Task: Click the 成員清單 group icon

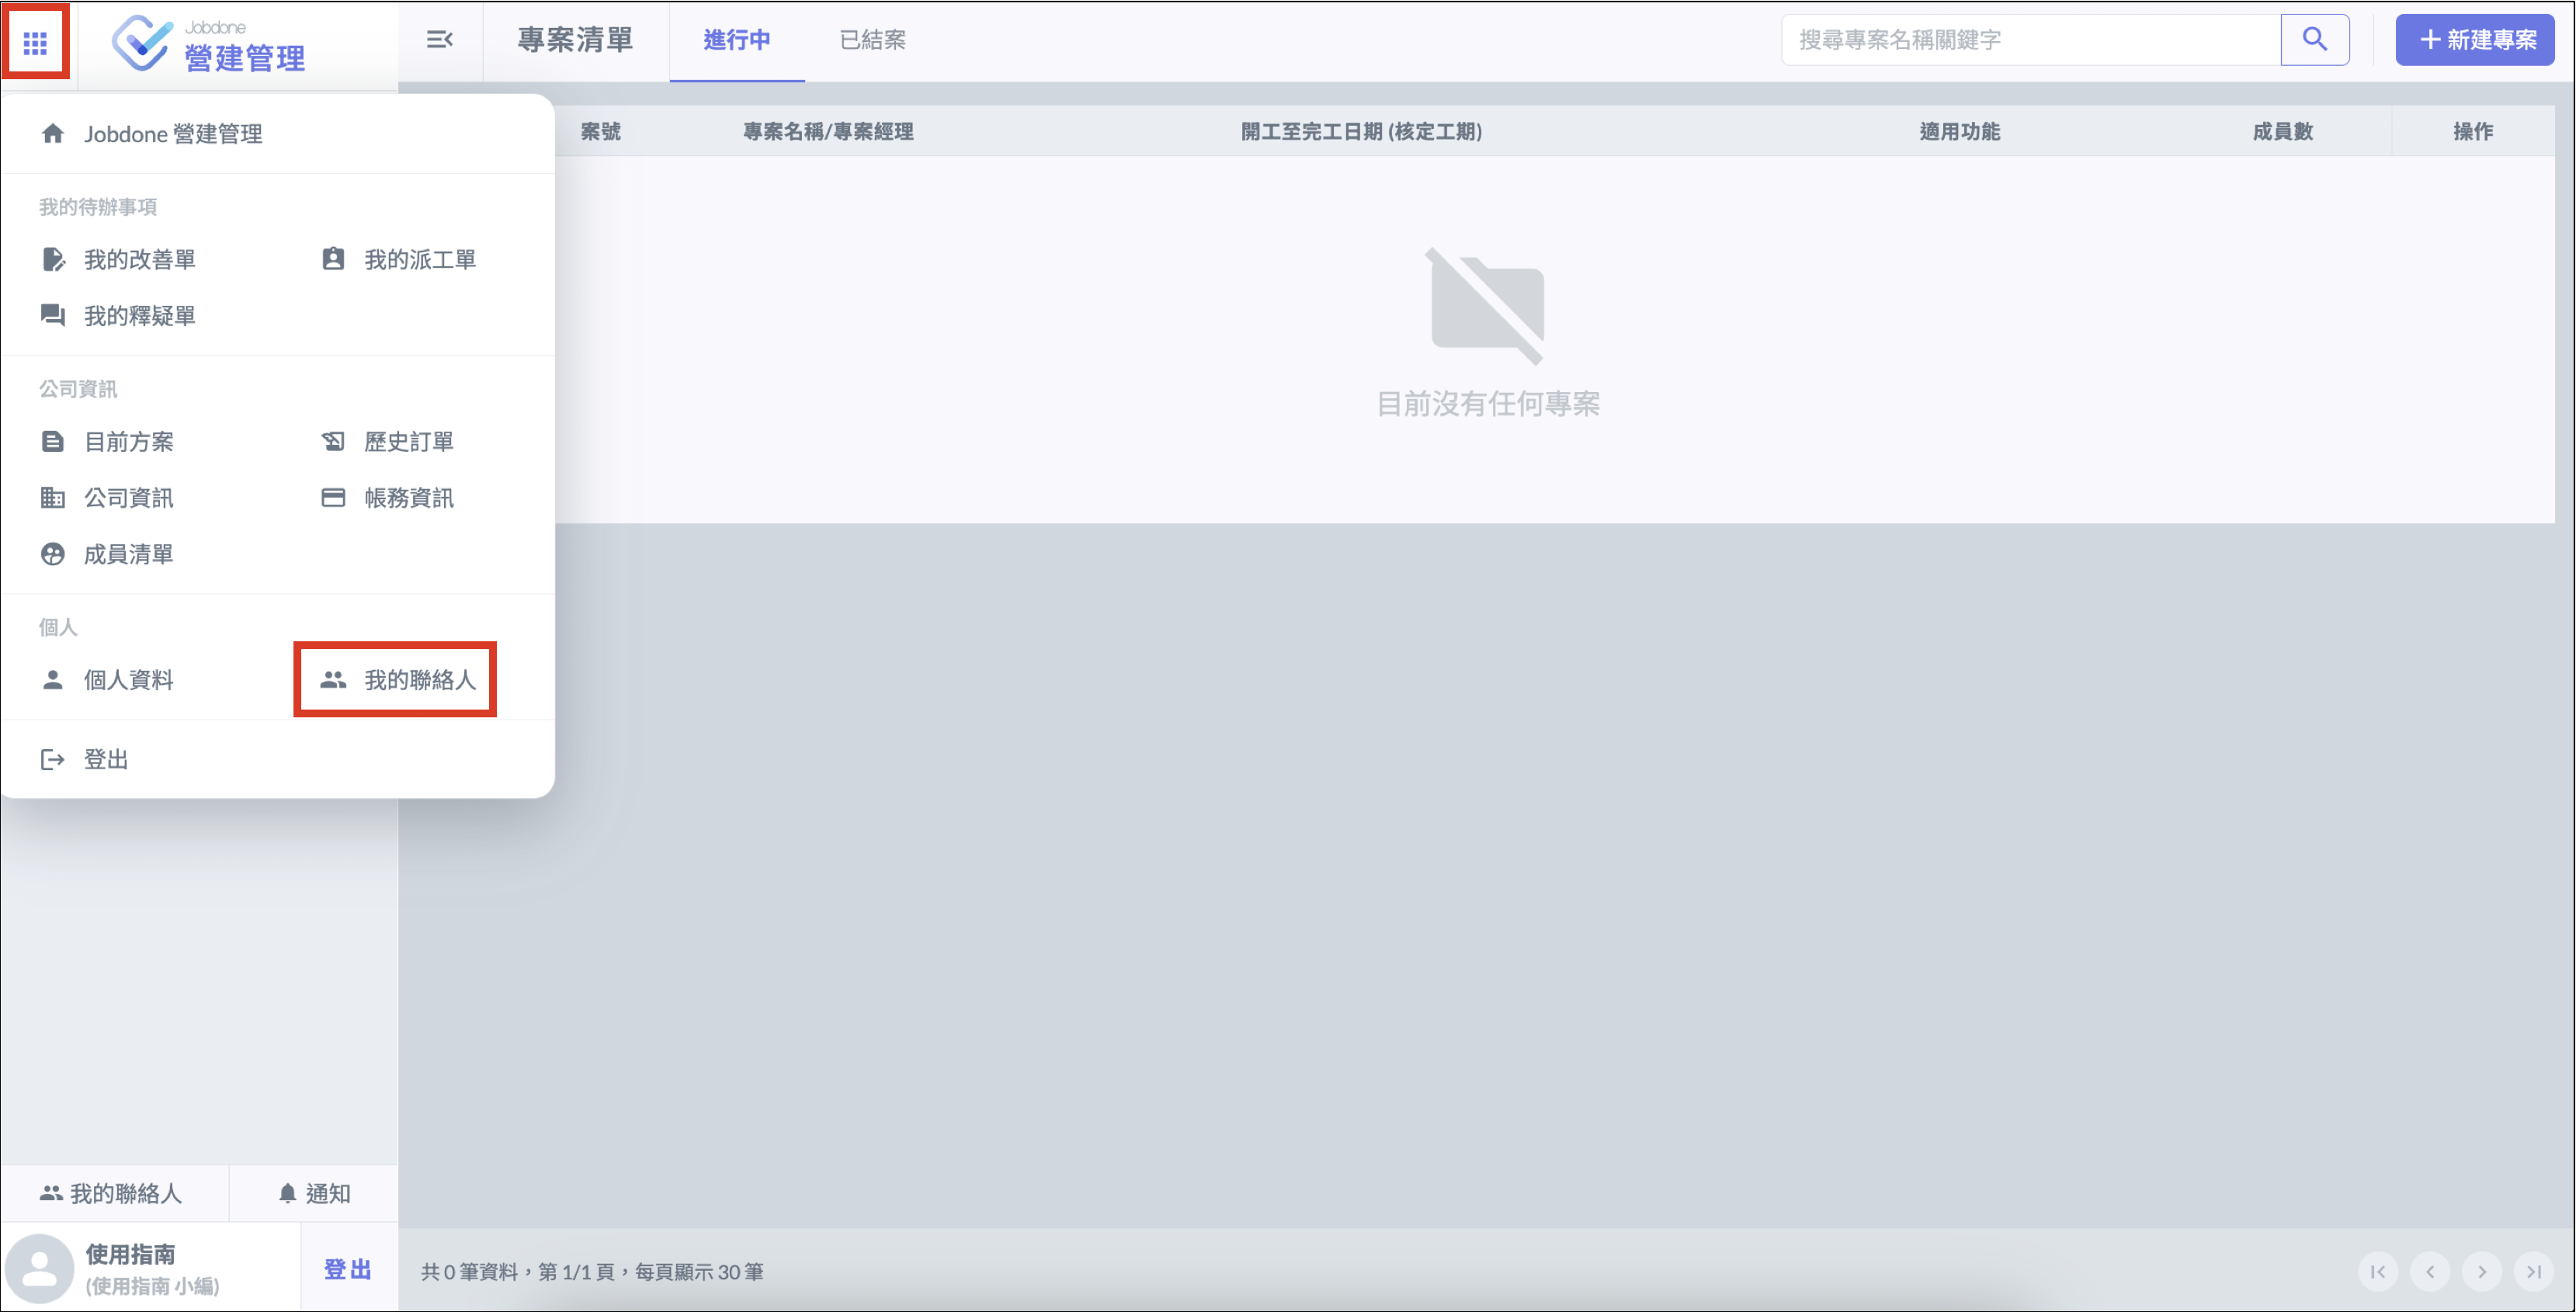Action: tap(53, 554)
